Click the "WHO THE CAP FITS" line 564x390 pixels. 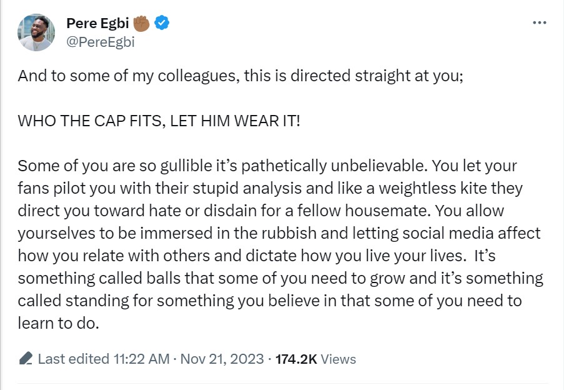[x=159, y=121]
